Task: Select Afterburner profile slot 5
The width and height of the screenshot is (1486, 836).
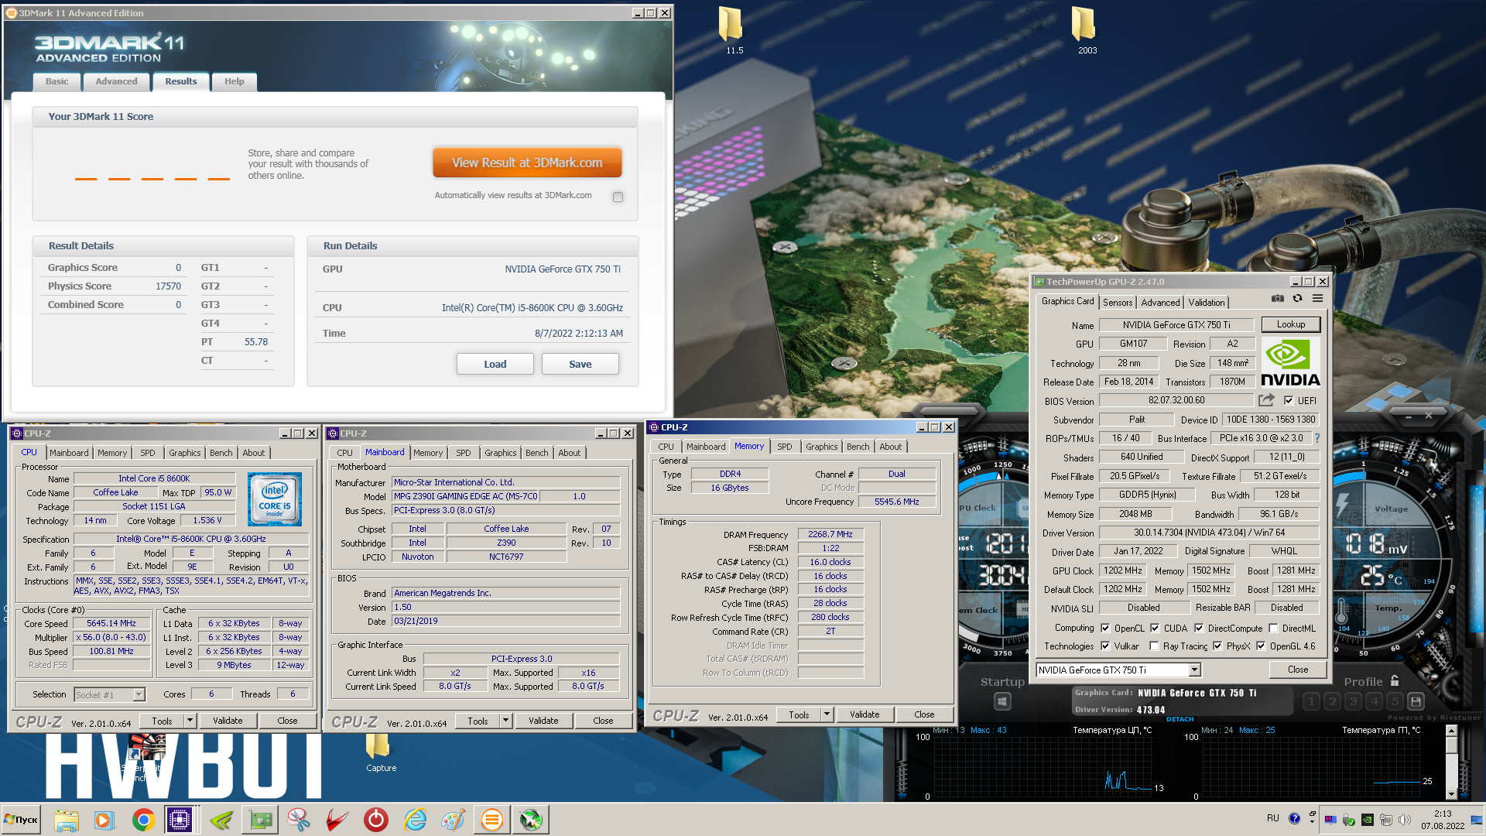Action: pos(1395,701)
